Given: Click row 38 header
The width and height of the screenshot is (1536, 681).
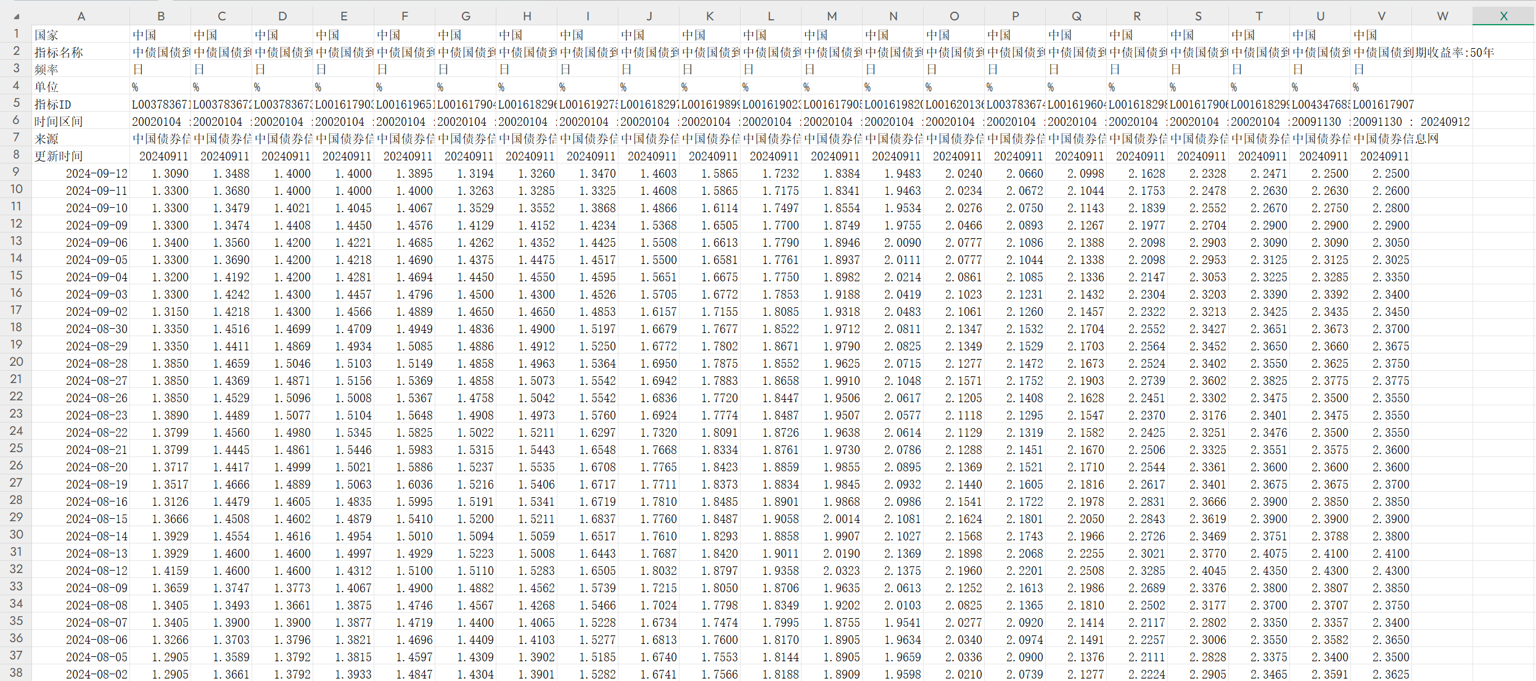Looking at the screenshot, I should click(x=16, y=673).
